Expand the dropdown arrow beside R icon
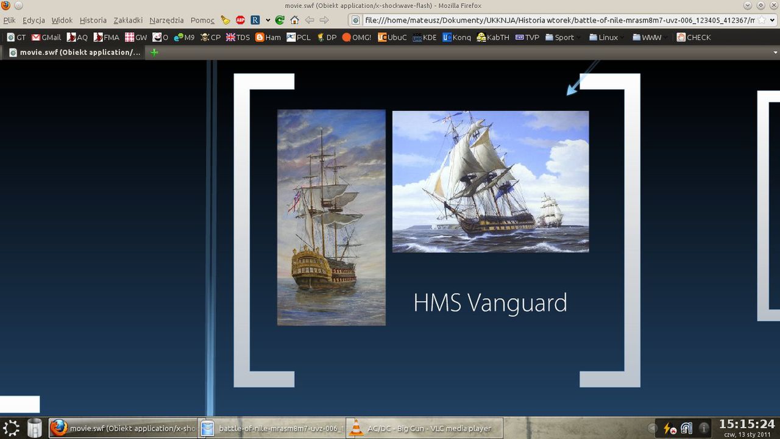The image size is (780, 439). 268,20
